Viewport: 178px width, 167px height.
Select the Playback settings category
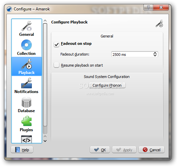(26, 66)
